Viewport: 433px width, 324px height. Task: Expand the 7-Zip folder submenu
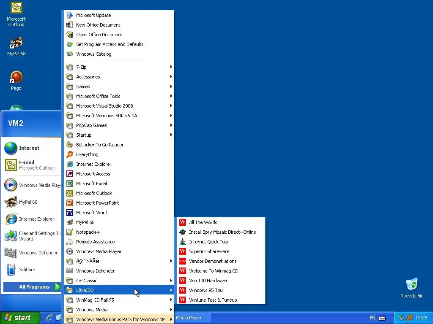119,67
